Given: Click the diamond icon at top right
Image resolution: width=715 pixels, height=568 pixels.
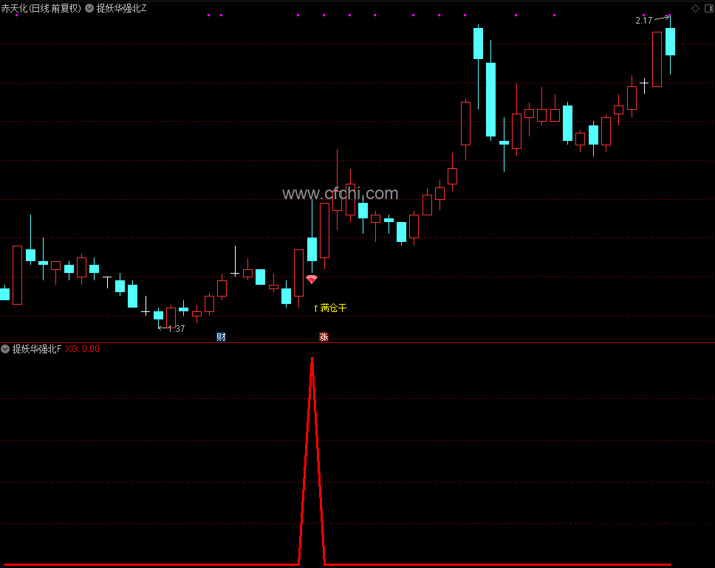Looking at the screenshot, I should 695,8.
